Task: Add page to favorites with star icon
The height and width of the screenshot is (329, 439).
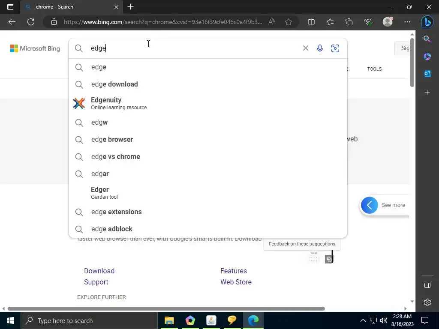Action: [289, 22]
